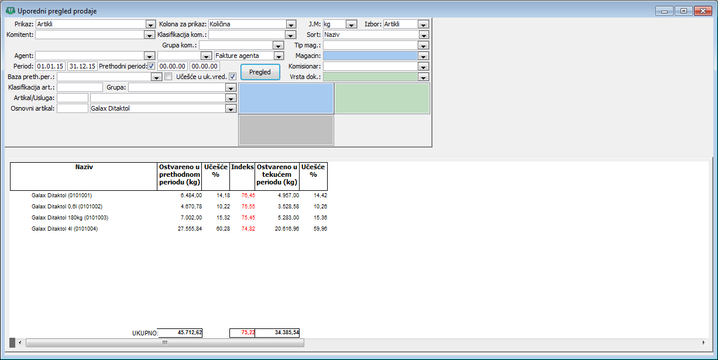The height and width of the screenshot is (360, 718).
Task: Open the Fakture agenta dropdown
Action: 279,56
